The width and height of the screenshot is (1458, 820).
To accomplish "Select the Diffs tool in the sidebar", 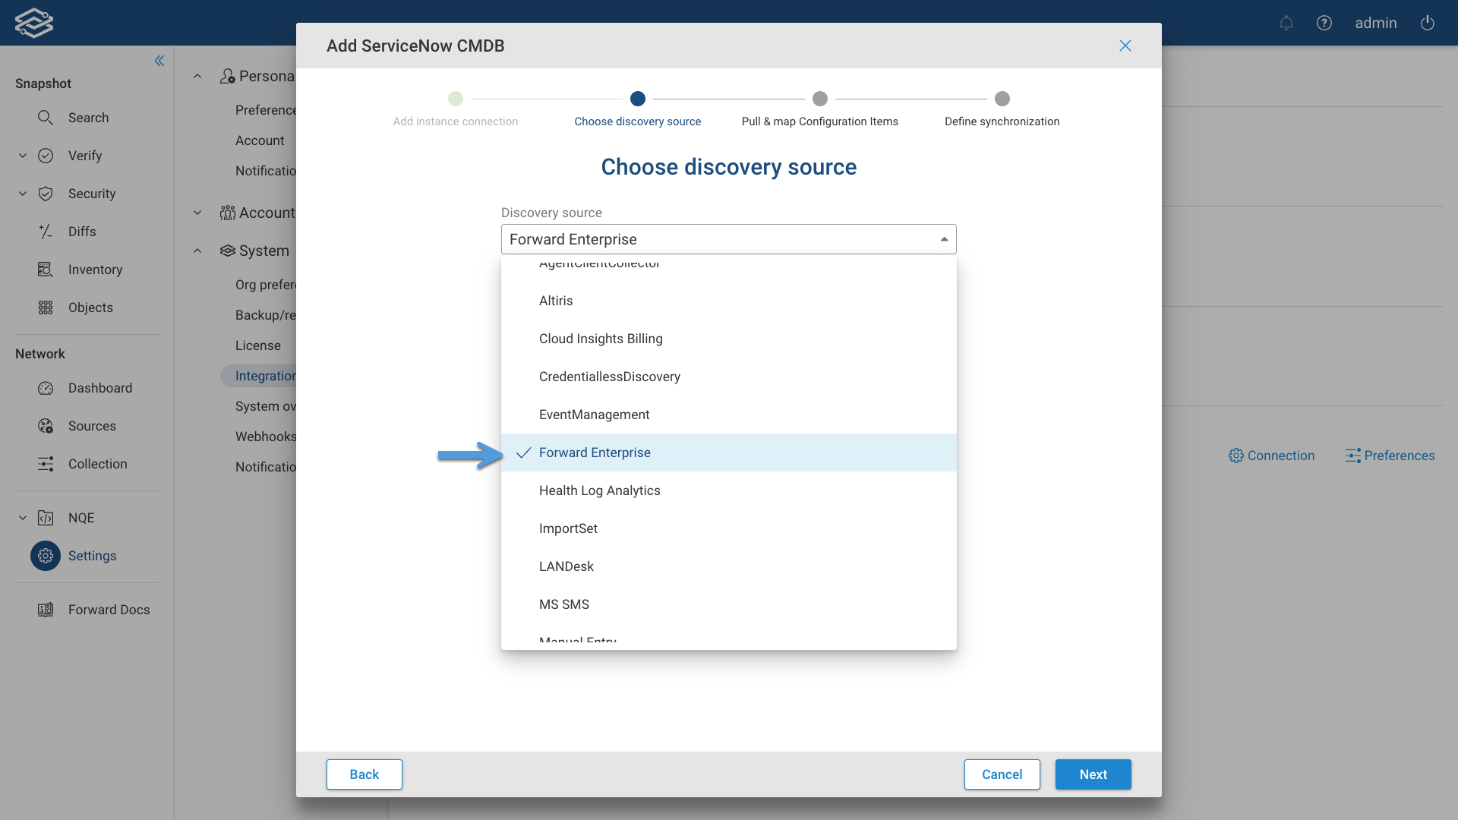I will (x=83, y=232).
